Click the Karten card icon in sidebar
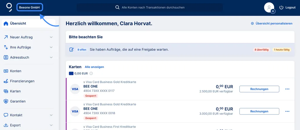 pyautogui.click(x=6, y=91)
